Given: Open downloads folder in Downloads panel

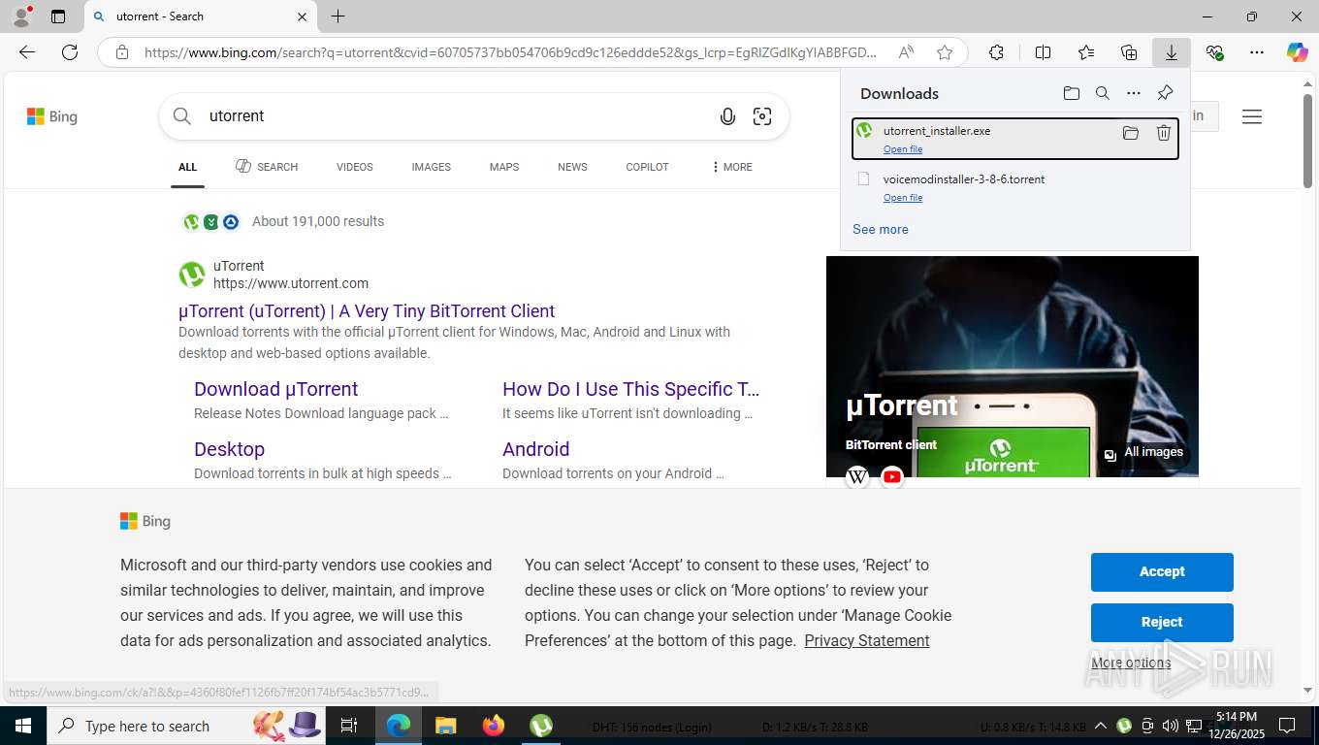Looking at the screenshot, I should tap(1071, 93).
